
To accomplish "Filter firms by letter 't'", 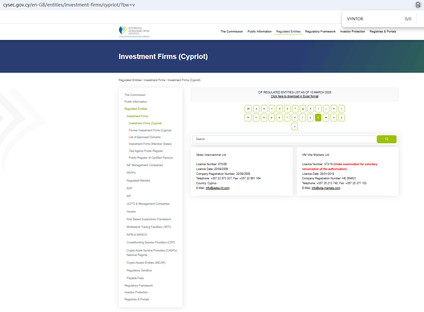I will point(303,118).
